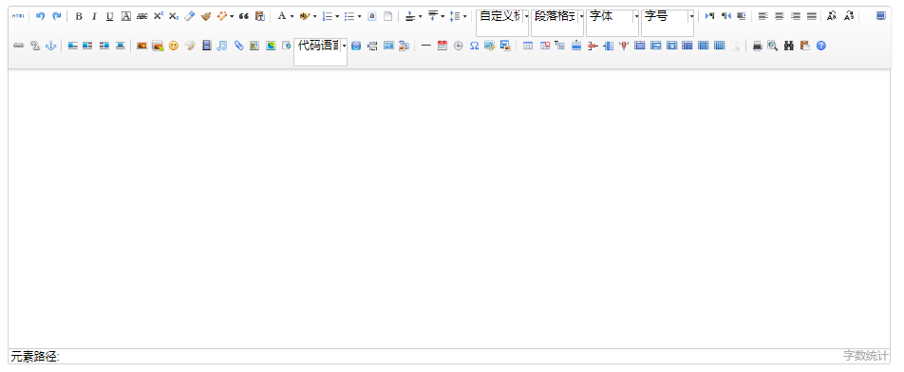This screenshot has width=904, height=372.
Task: Open the multi-image upload dialog
Action: (158, 46)
